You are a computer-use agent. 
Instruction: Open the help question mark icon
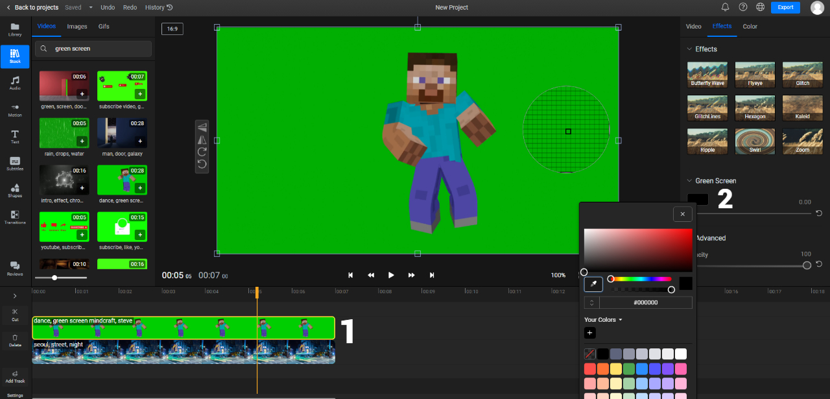click(742, 7)
